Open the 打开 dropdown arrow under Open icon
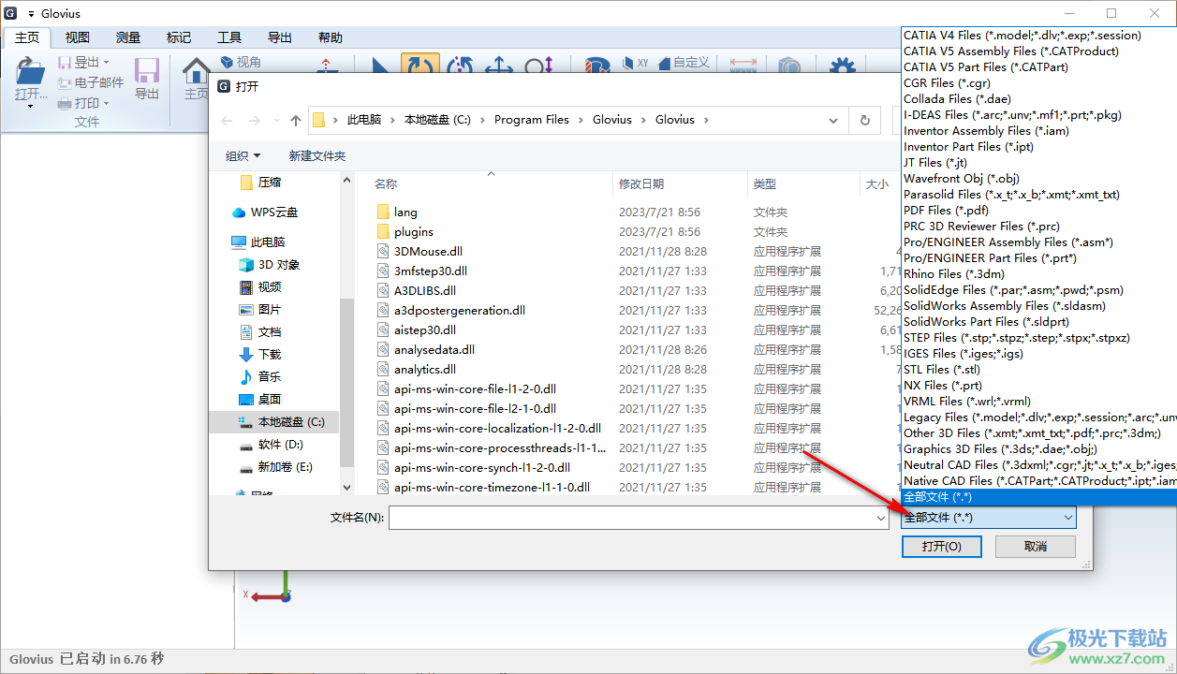This screenshot has height=674, width=1177. [x=31, y=106]
